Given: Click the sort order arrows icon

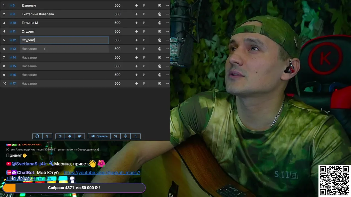Looking at the screenshot, I should [135, 136].
